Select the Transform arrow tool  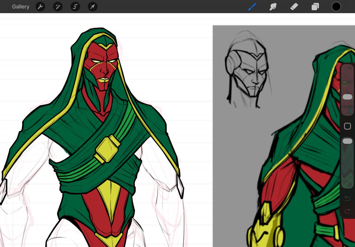coord(92,7)
